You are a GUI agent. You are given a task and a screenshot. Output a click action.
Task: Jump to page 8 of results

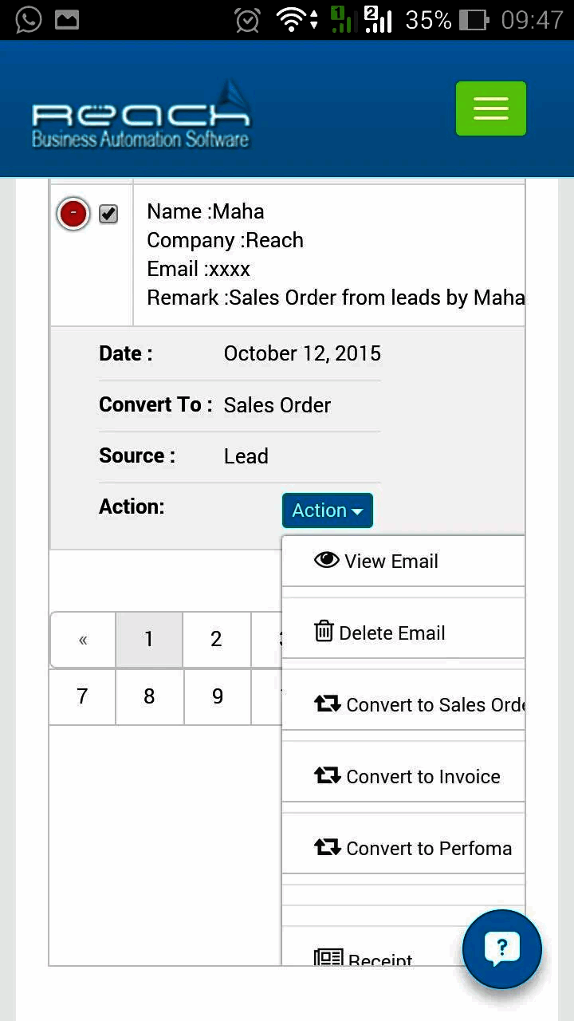149,696
